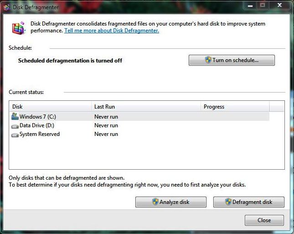Close the window using title bar X

pos(279,5)
